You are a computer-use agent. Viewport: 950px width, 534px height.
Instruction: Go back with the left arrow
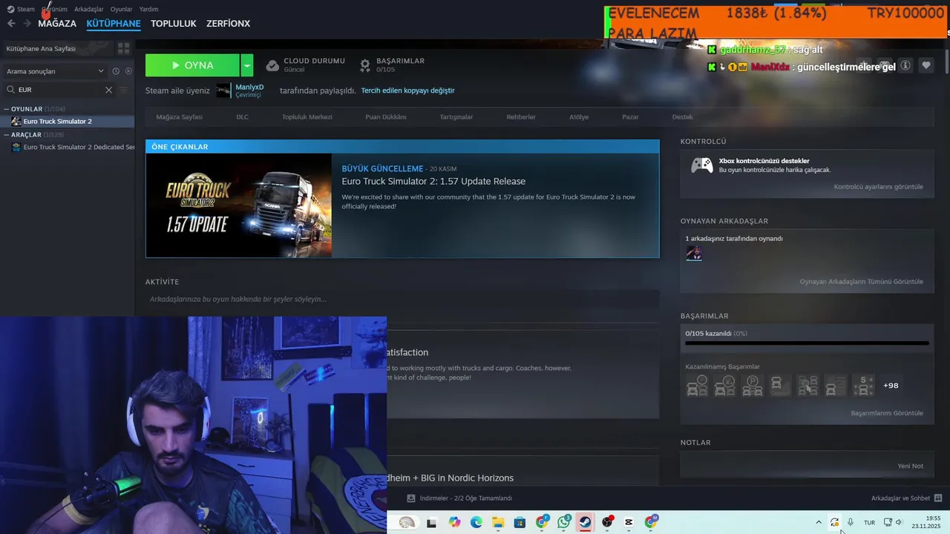point(11,24)
